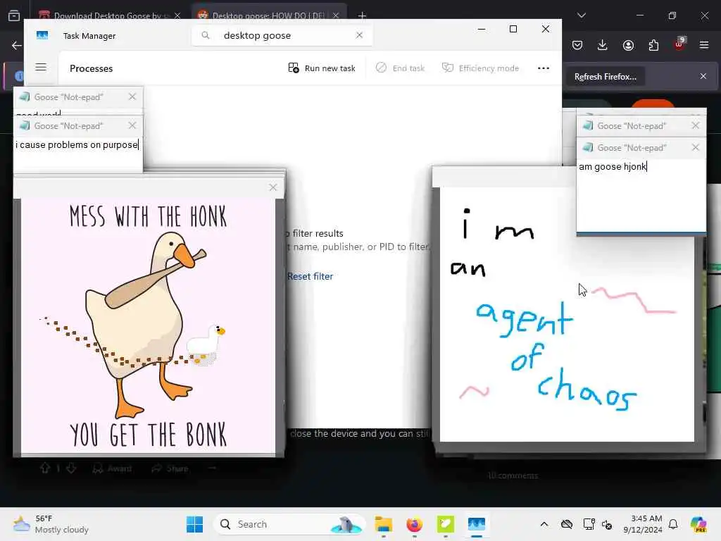Click Reset filter link
This screenshot has width=721, height=541.
point(310,276)
